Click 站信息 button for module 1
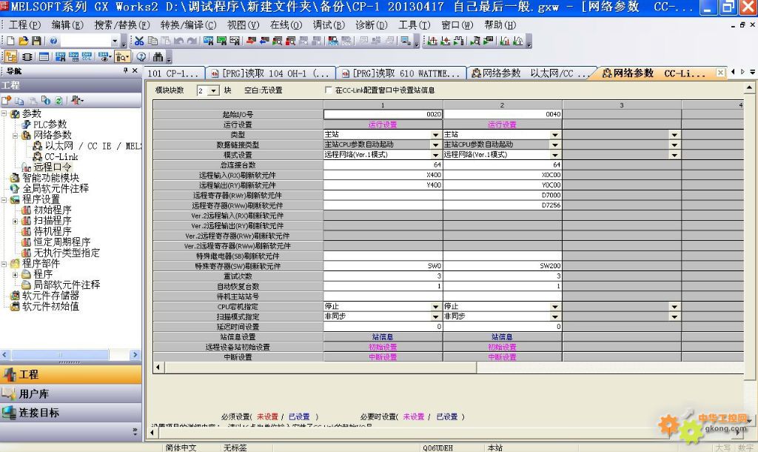The height and width of the screenshot is (452, 758). click(383, 337)
